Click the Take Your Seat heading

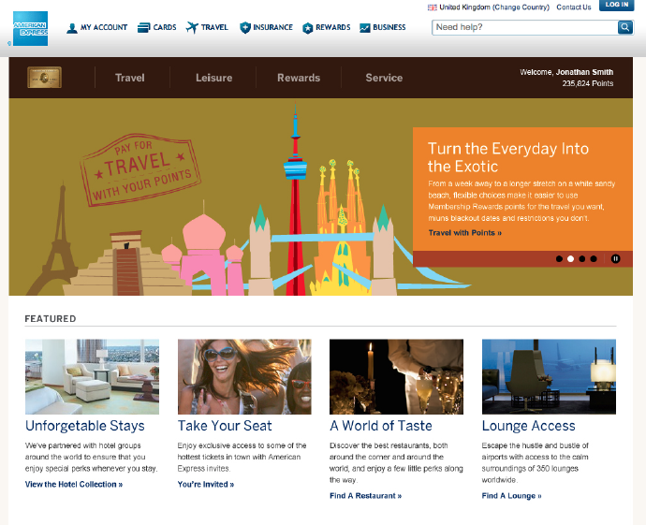(225, 426)
